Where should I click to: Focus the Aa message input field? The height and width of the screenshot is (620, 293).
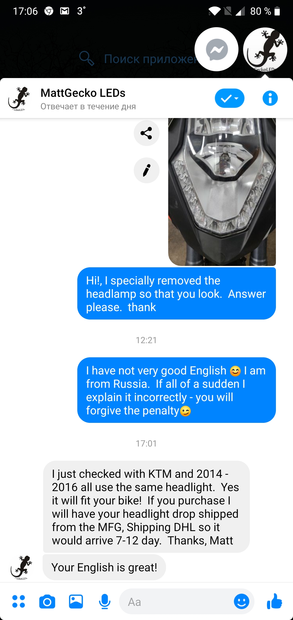pyautogui.click(x=176, y=602)
